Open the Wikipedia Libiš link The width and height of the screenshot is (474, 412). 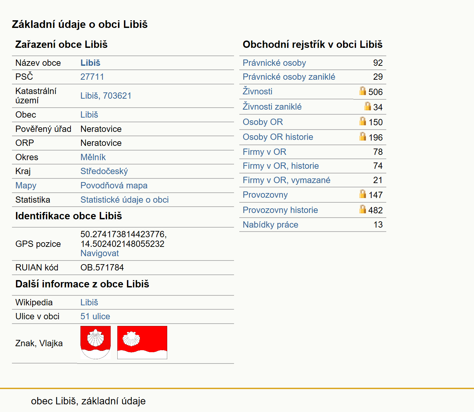(89, 302)
